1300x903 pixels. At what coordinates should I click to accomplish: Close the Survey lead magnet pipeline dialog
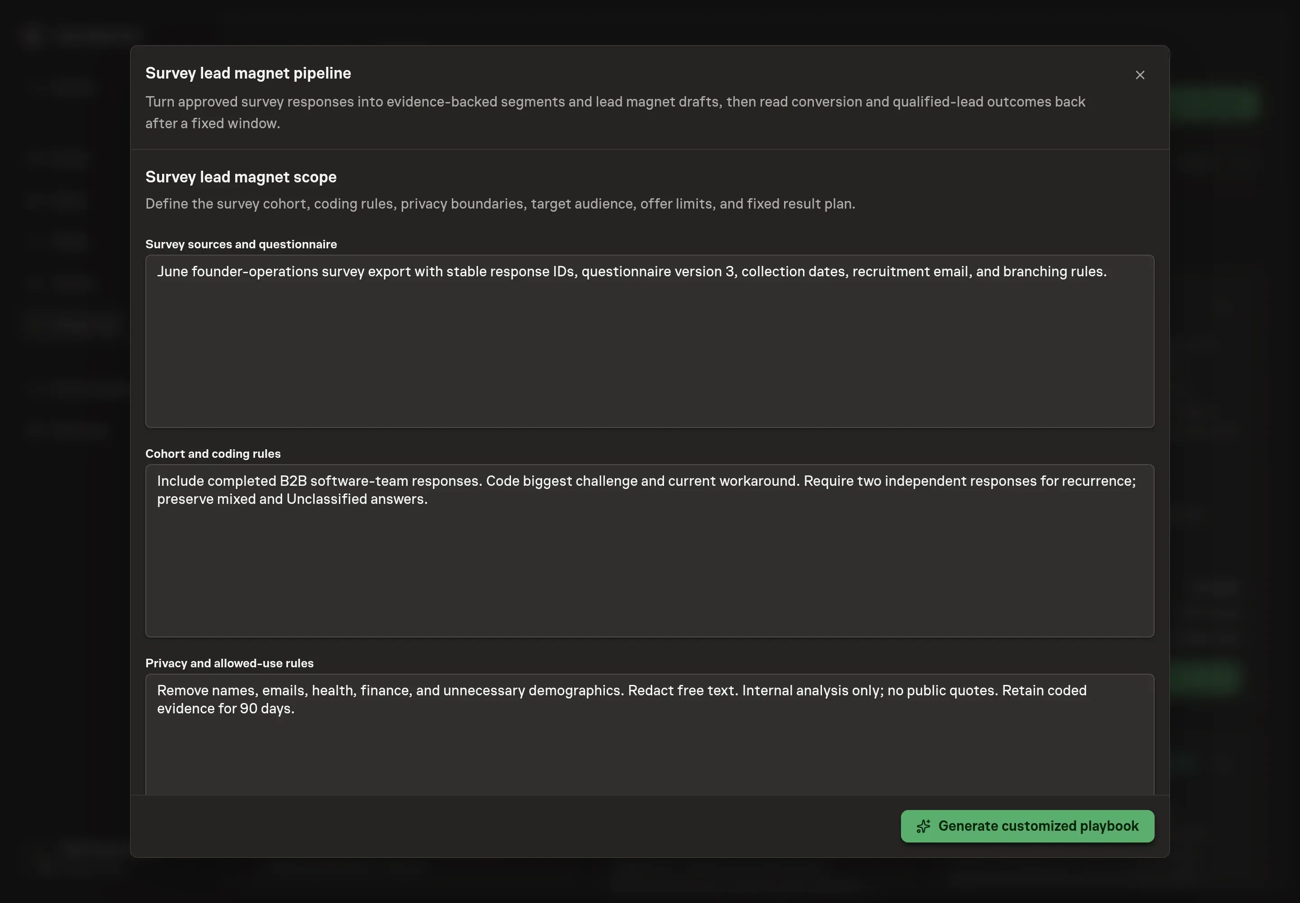coord(1140,75)
